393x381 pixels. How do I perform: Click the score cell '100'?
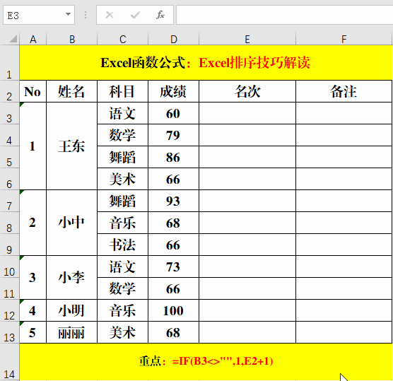pyautogui.click(x=173, y=310)
